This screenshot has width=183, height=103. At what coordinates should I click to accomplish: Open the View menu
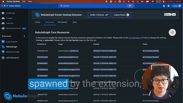coord(30,1)
